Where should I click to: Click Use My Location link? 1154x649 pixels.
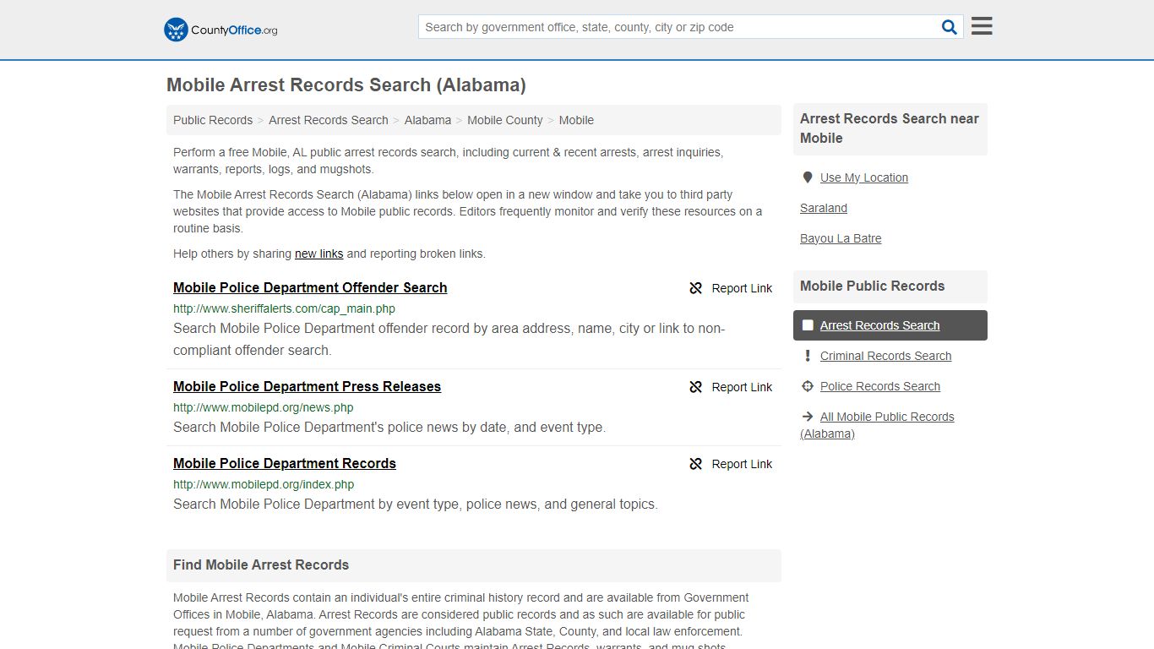tap(864, 177)
